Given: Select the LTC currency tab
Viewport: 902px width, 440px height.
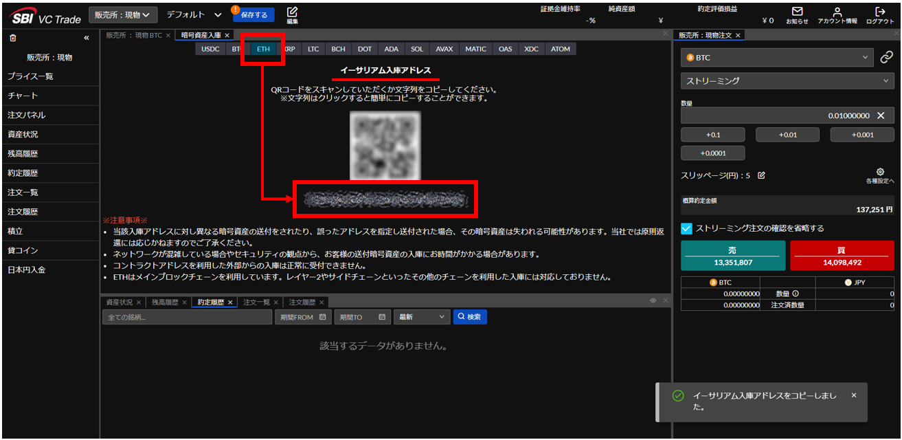Looking at the screenshot, I should point(313,49).
